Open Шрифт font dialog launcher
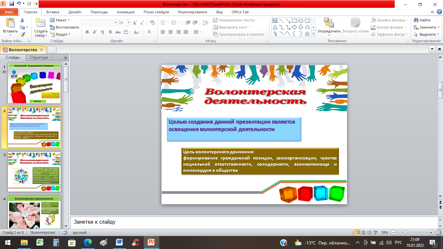The image size is (443, 249). tap(154, 41)
